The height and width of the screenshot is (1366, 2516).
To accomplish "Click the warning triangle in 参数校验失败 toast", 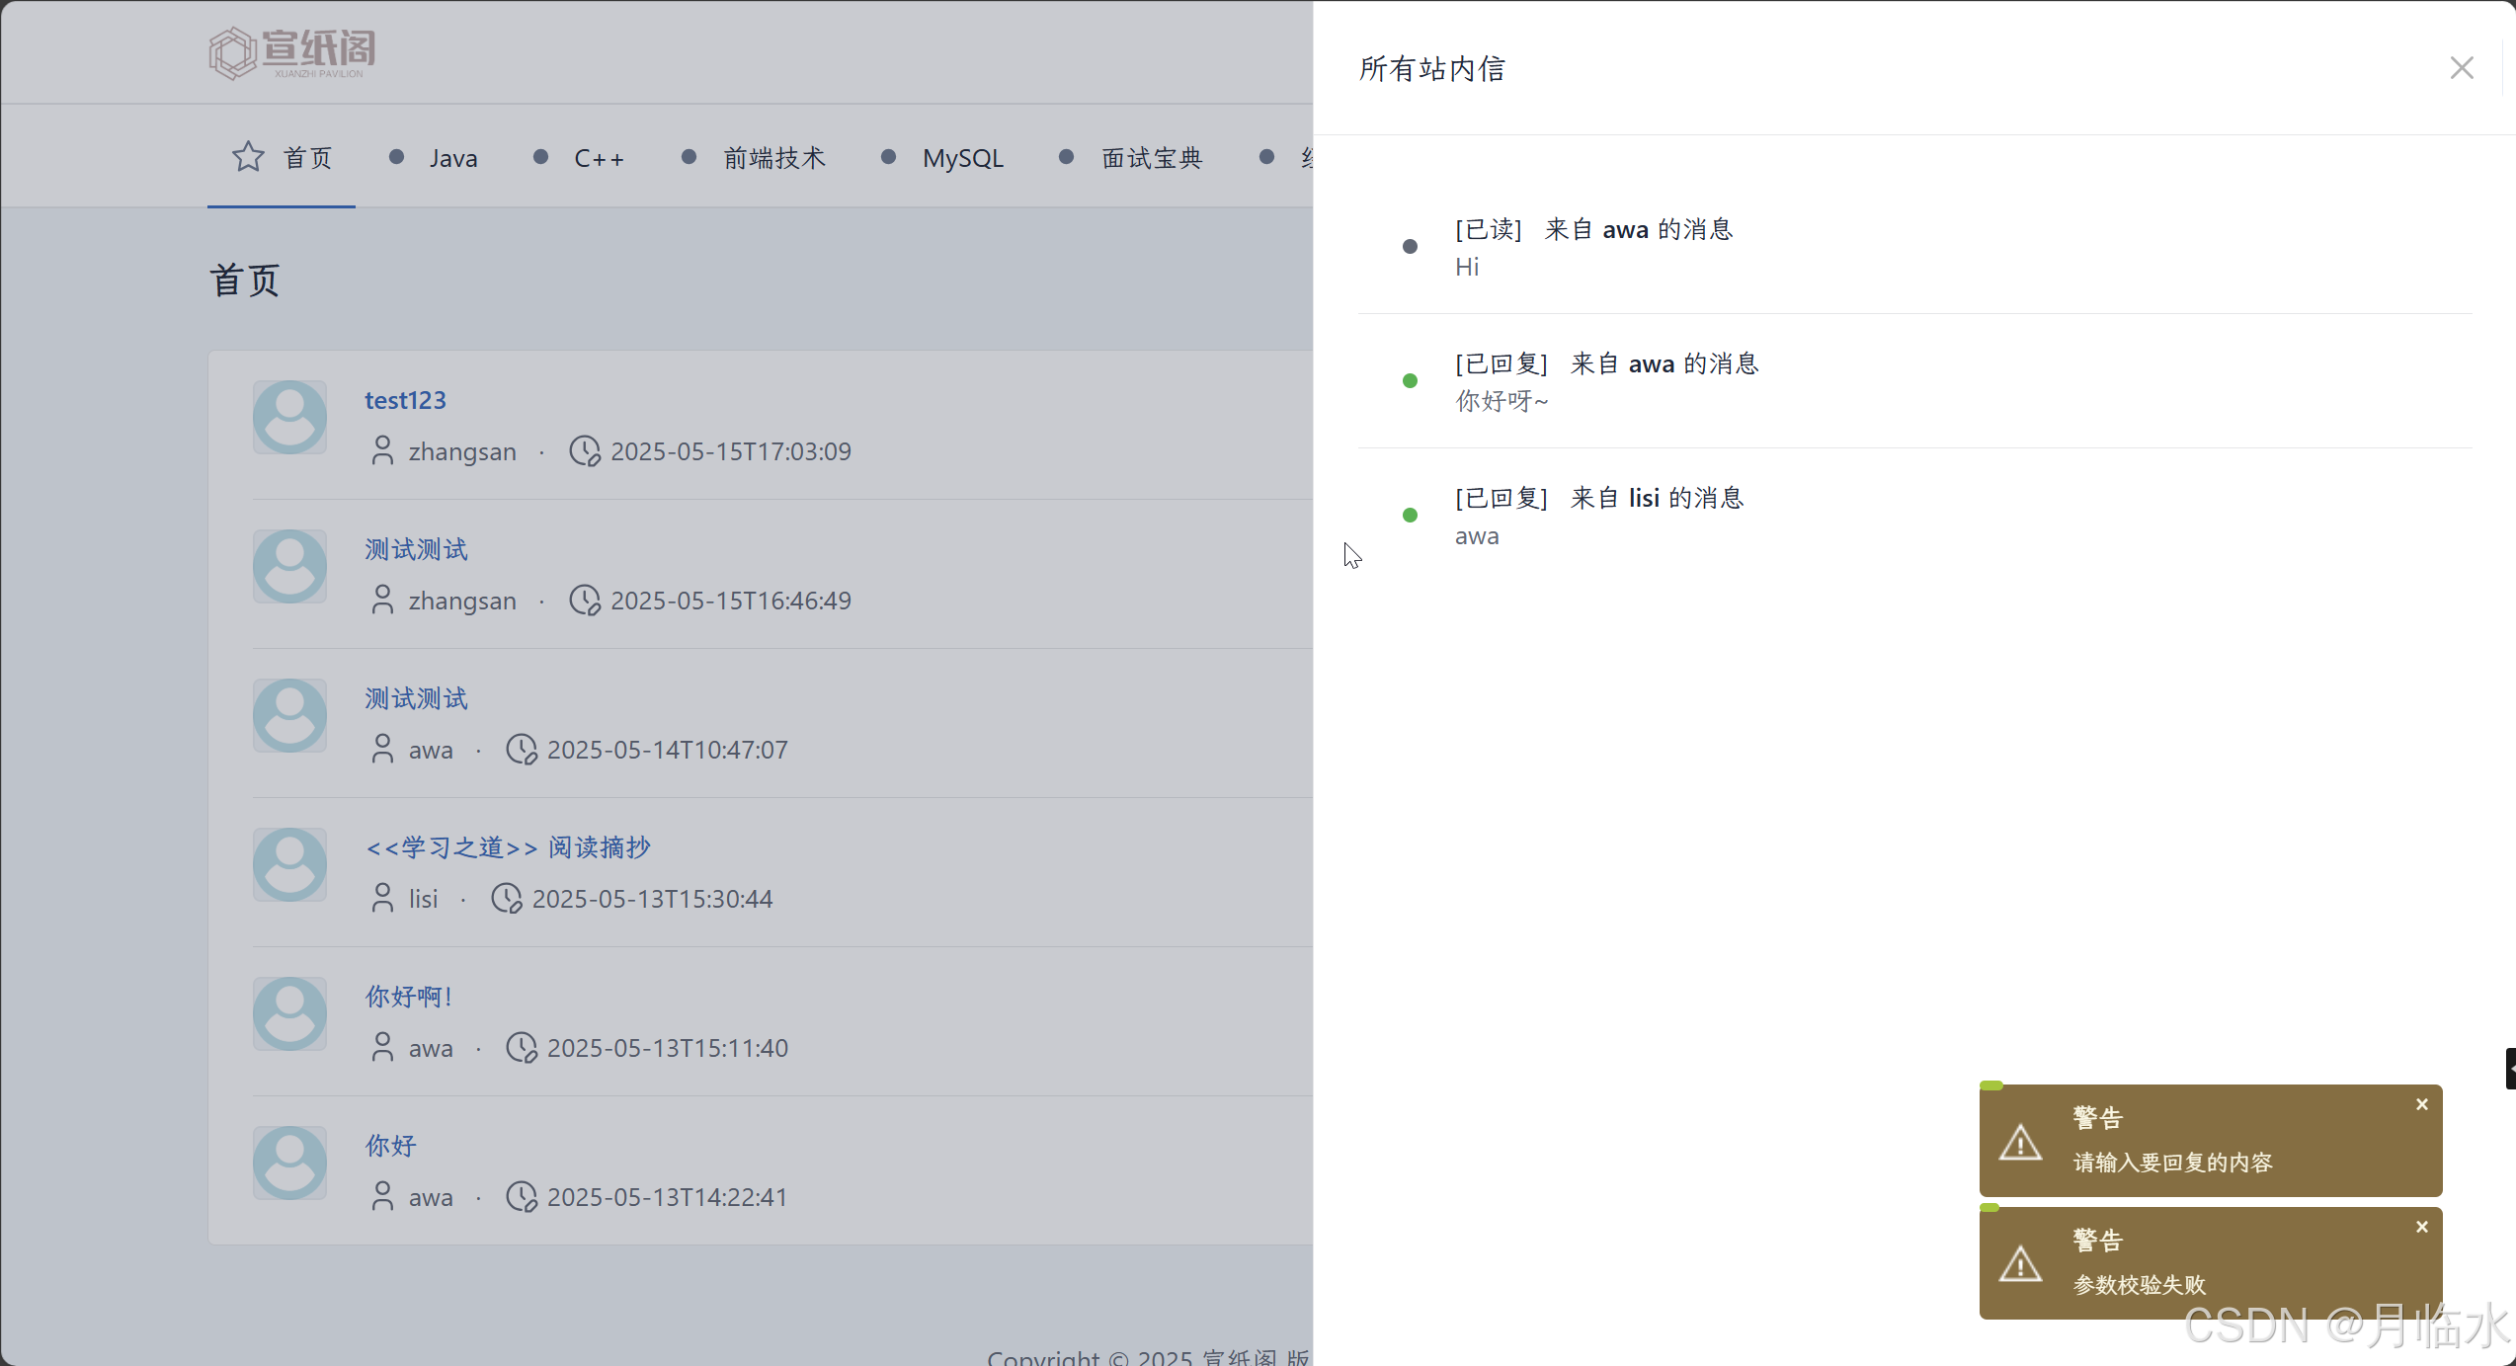I will [2020, 1264].
